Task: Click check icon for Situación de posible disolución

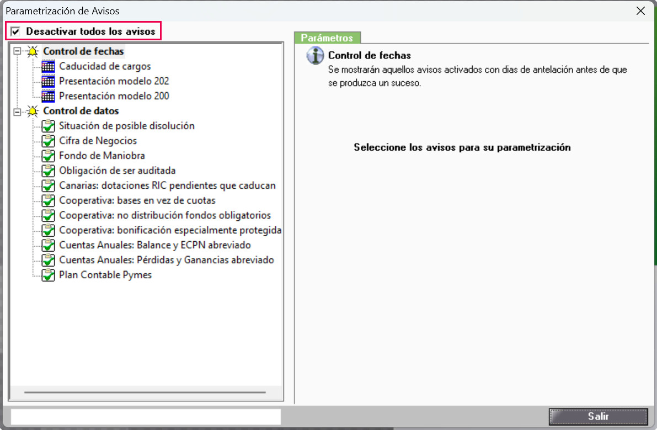Action: coord(48,126)
